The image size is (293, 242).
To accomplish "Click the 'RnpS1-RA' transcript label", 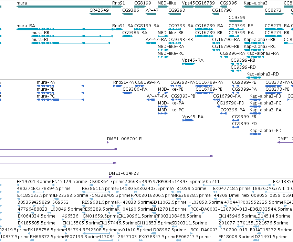I will click(123, 26).
